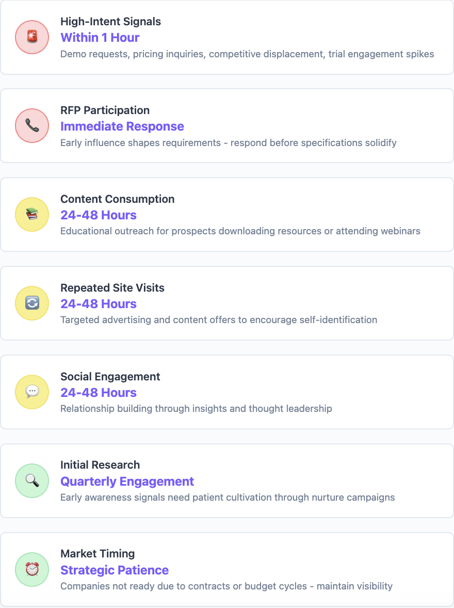
Task: Open the Immediate Response heading
Action: [x=122, y=126]
